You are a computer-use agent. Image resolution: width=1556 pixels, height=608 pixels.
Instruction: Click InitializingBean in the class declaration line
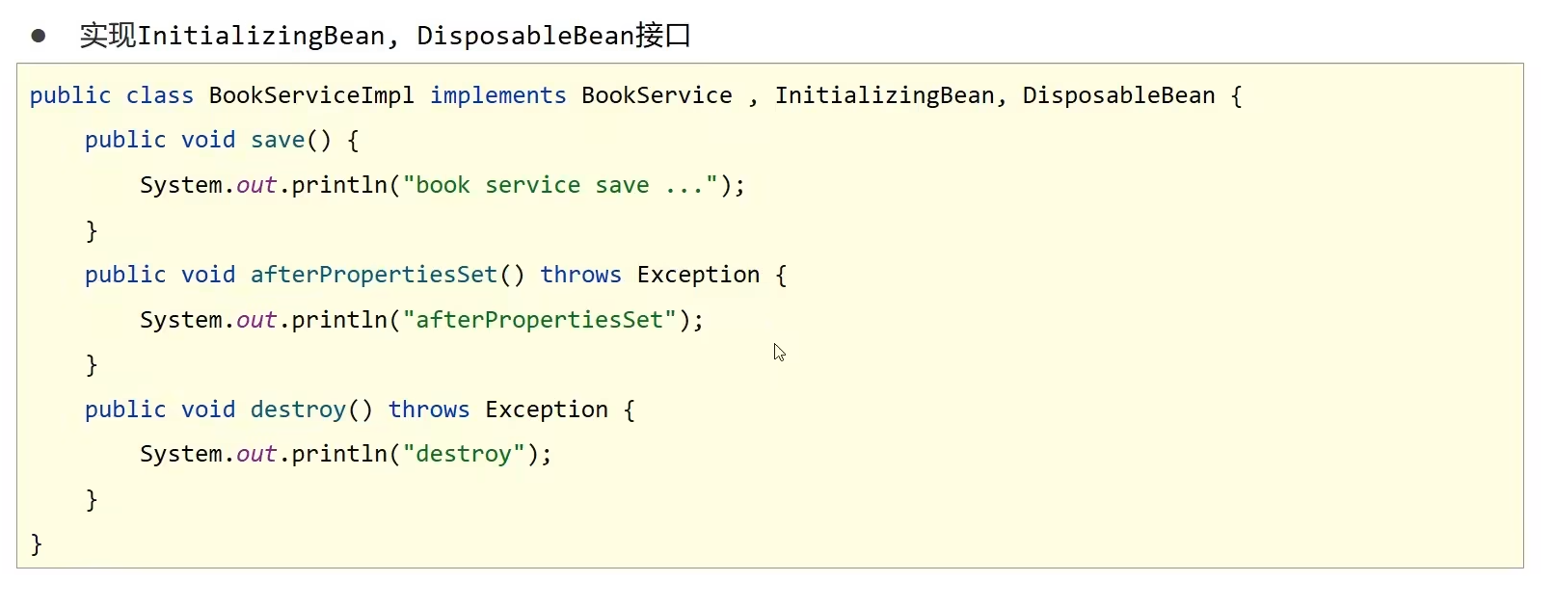[885, 95]
